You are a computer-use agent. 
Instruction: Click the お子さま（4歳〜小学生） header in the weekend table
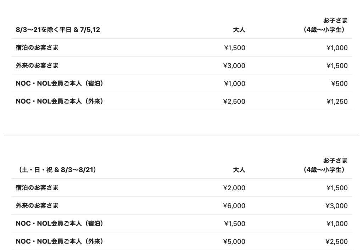pyautogui.click(x=325, y=165)
